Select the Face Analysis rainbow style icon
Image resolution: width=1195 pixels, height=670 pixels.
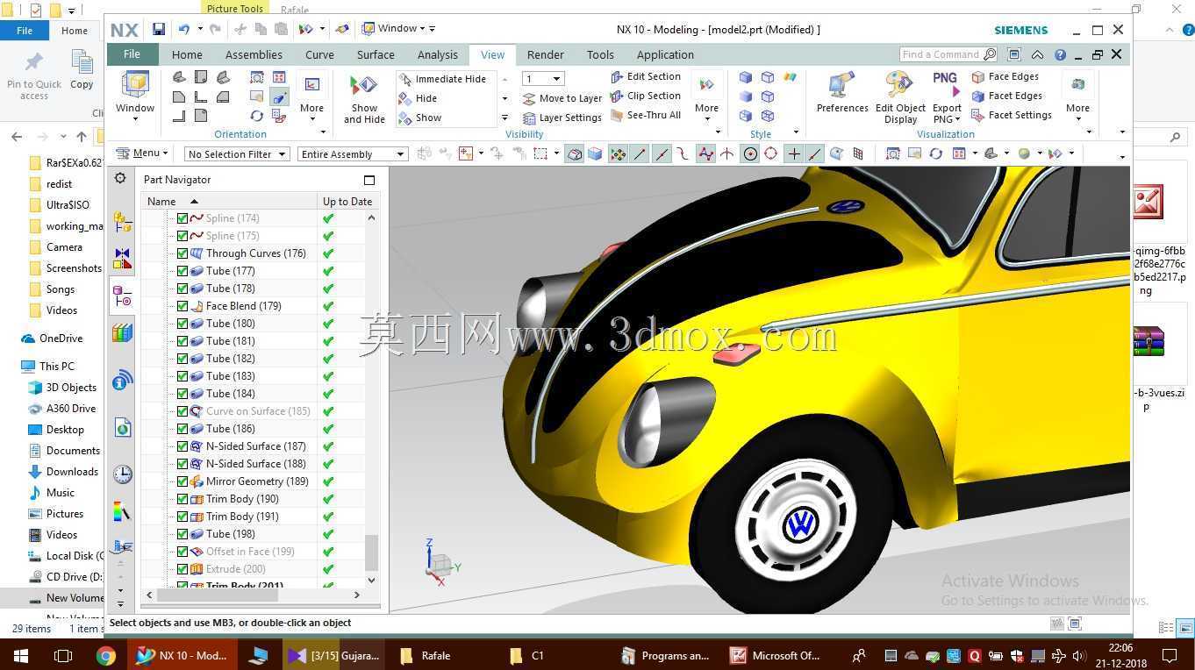point(790,77)
